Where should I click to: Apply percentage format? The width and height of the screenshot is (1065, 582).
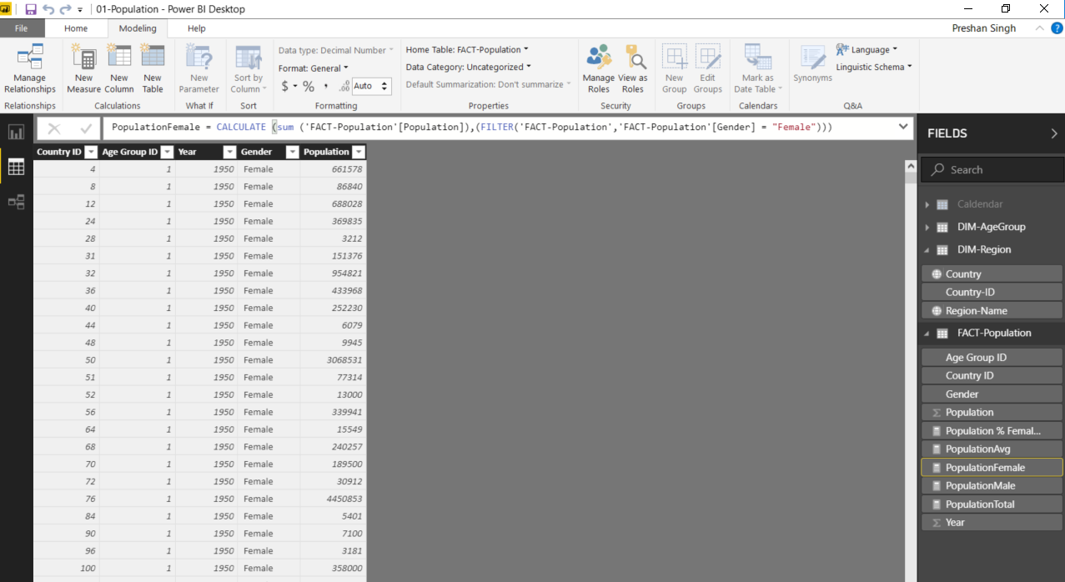[309, 86]
